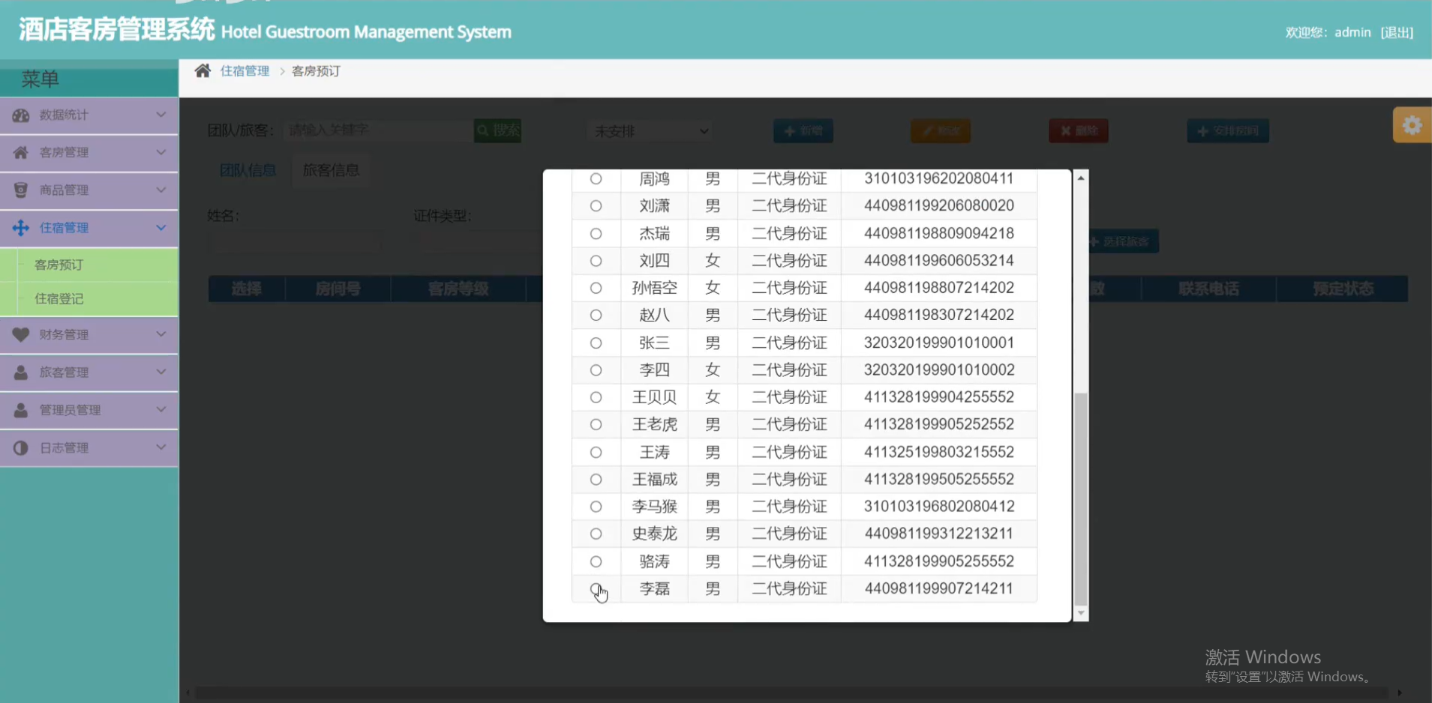1432x703 pixels.
Task: Click the red 删除 delete button
Action: pyautogui.click(x=1079, y=131)
